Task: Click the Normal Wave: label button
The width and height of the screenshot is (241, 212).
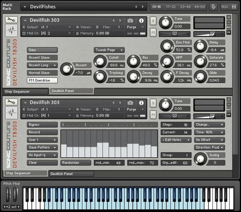Action: [42, 73]
